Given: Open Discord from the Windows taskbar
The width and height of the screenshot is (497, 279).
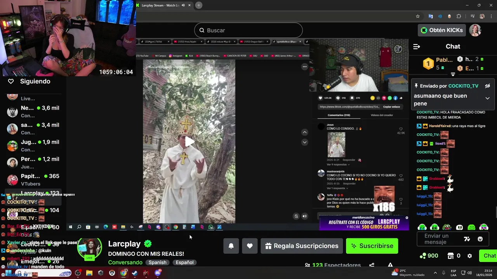Looking at the screenshot, I should click(x=158, y=273).
